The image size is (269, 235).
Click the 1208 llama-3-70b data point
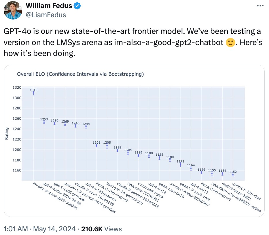coord(96,146)
